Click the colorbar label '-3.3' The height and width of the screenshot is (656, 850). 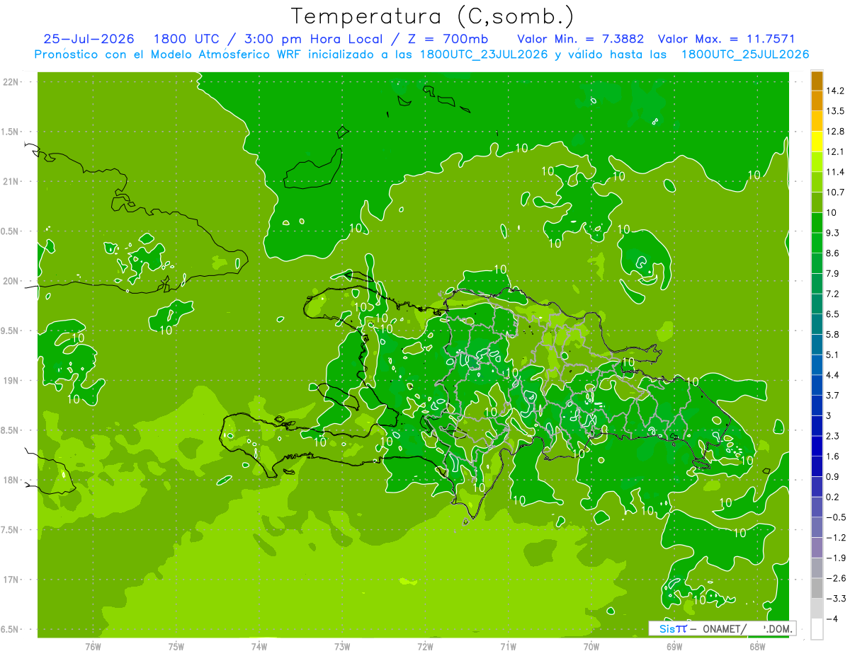[x=835, y=599]
